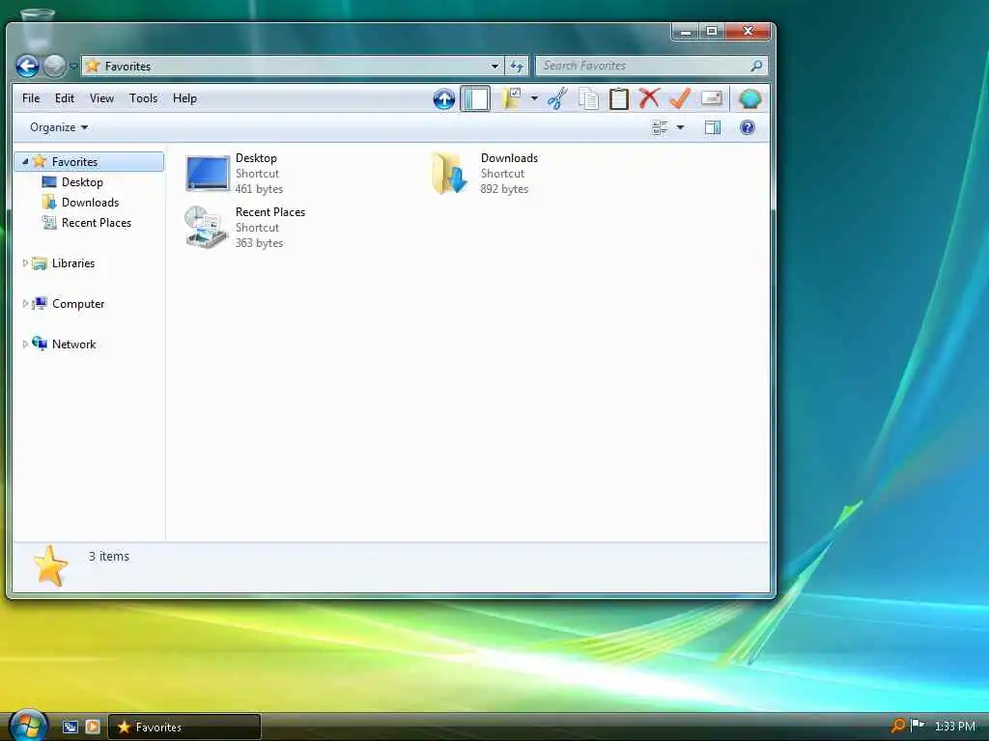Open the View menu

coord(101,98)
